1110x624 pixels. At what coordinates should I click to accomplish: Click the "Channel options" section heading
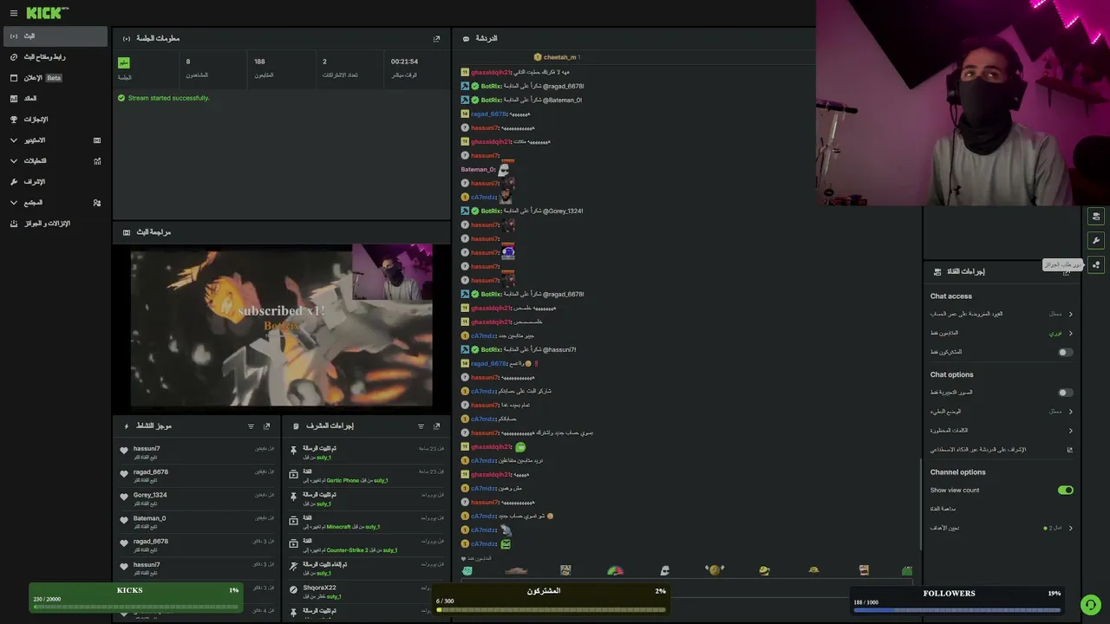958,472
